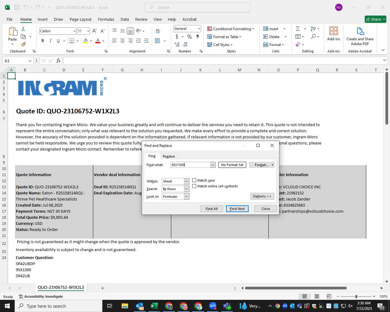The height and width of the screenshot is (312, 390).
Task: Open File Explorer from the taskbar
Action: pos(125,306)
